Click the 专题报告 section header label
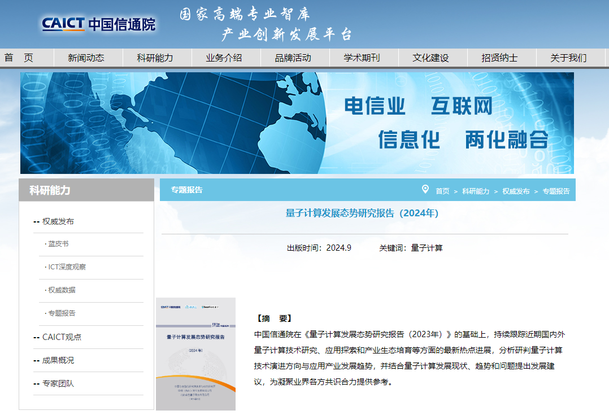The image size is (609, 419). click(x=187, y=190)
